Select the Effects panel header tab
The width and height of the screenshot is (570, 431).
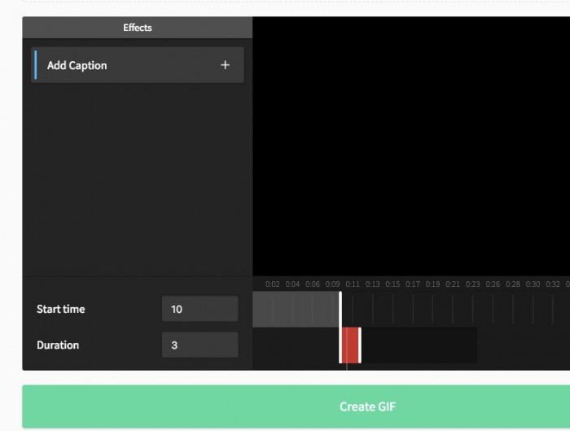138,28
